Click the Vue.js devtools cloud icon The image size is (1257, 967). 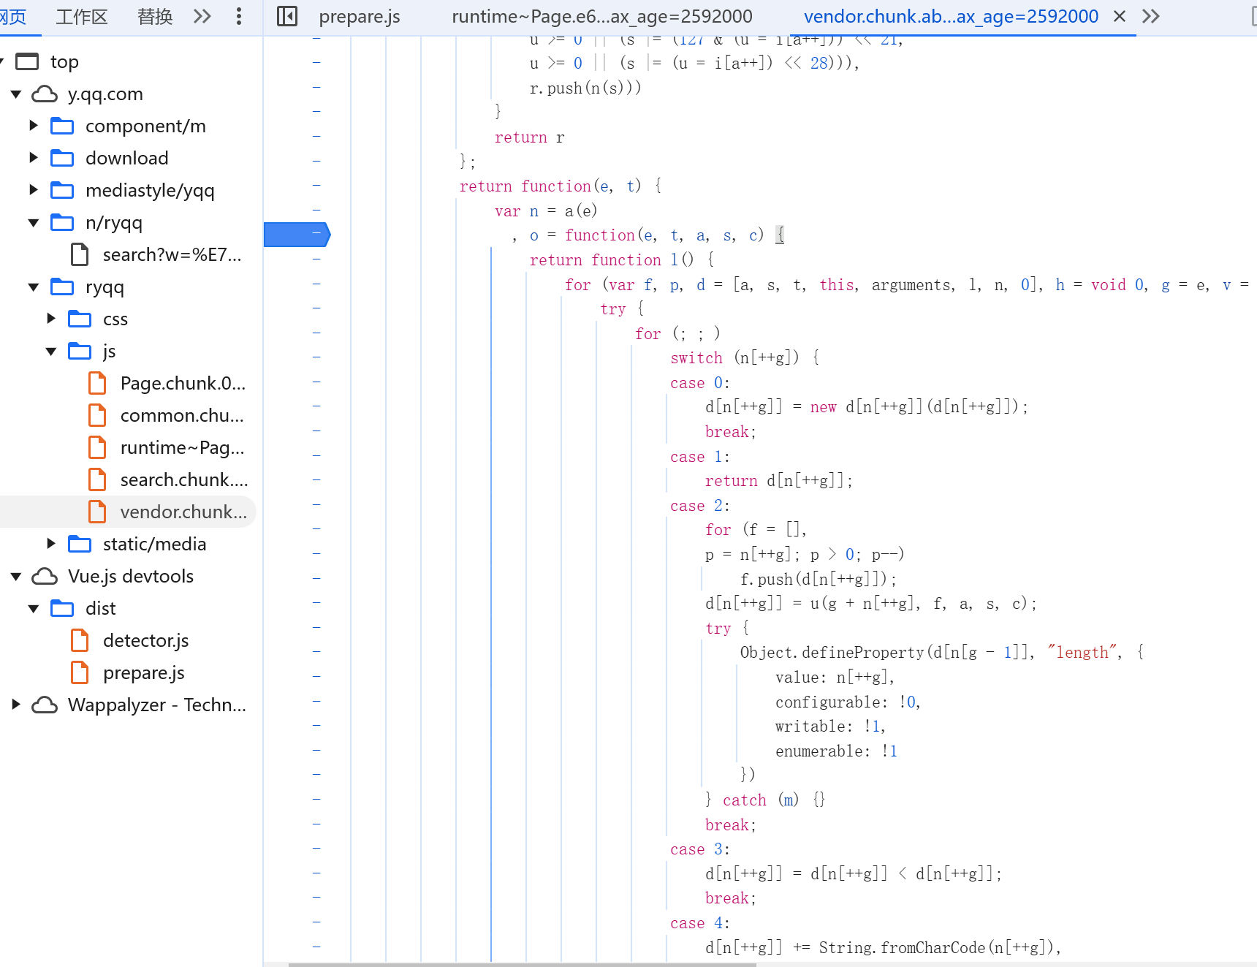click(45, 576)
